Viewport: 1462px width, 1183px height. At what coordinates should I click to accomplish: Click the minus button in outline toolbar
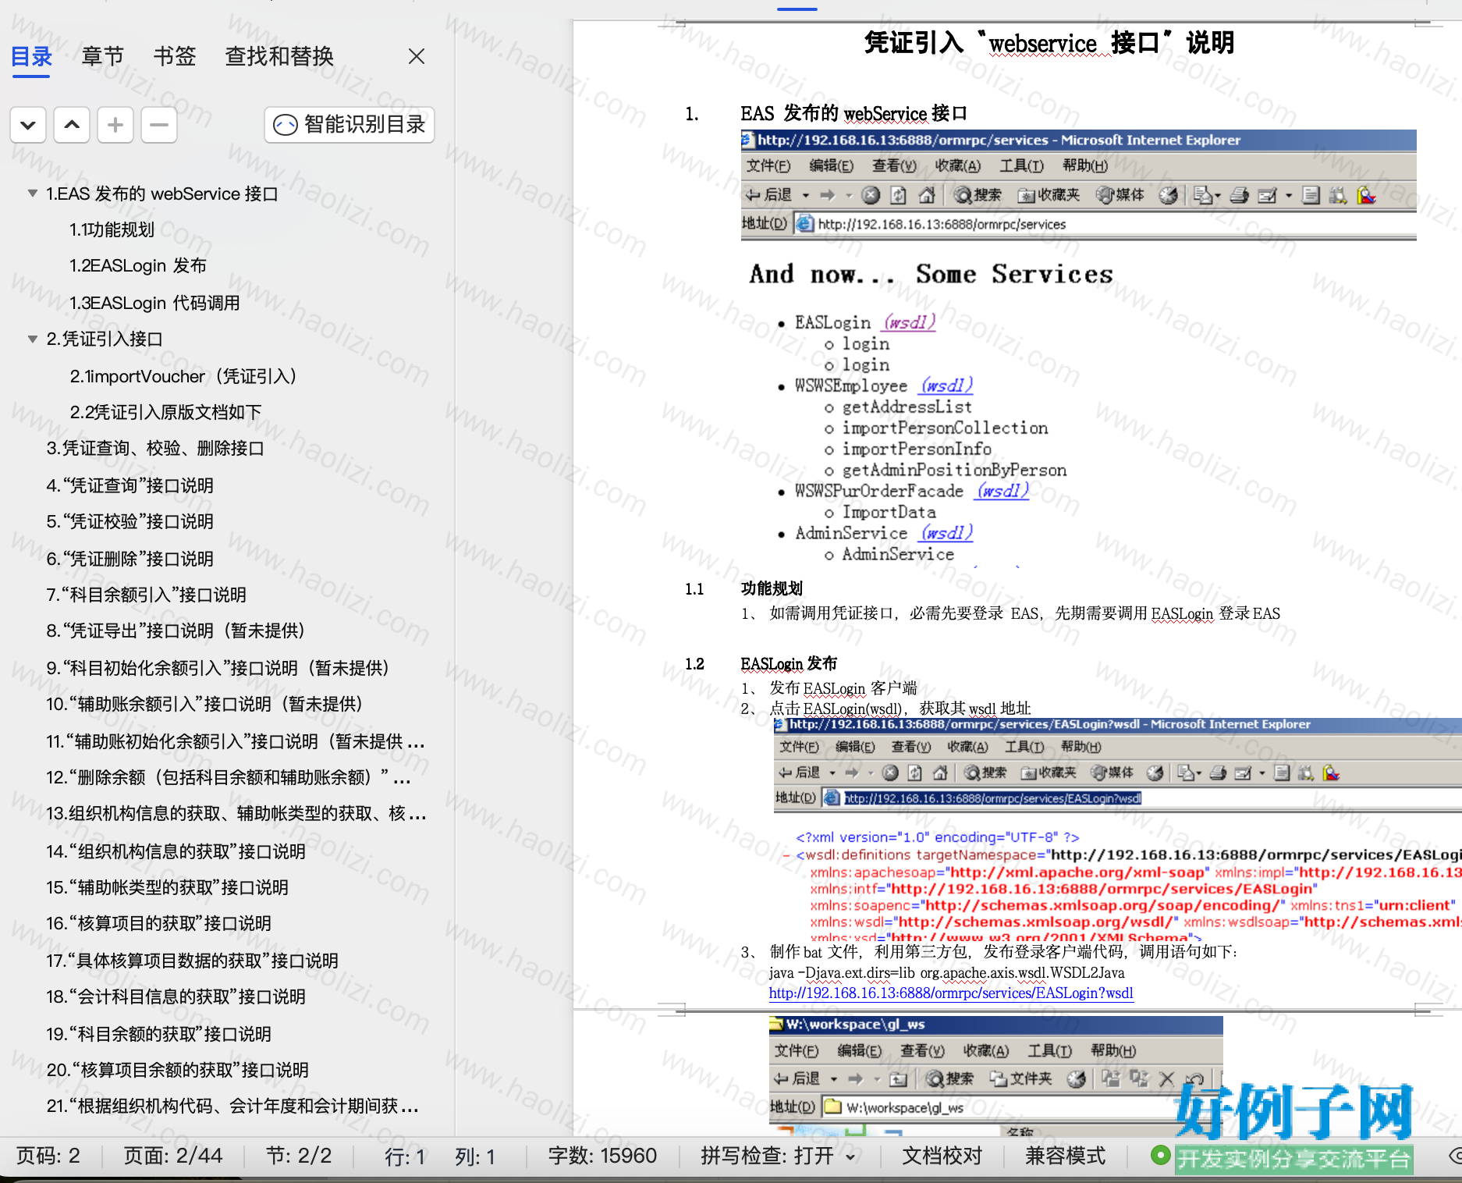tap(159, 125)
